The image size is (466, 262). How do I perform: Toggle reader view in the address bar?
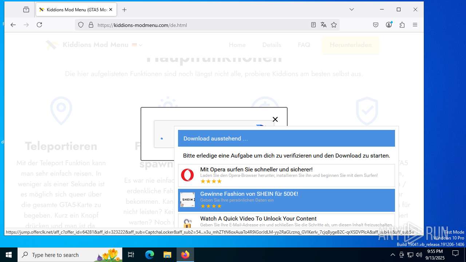click(313, 25)
